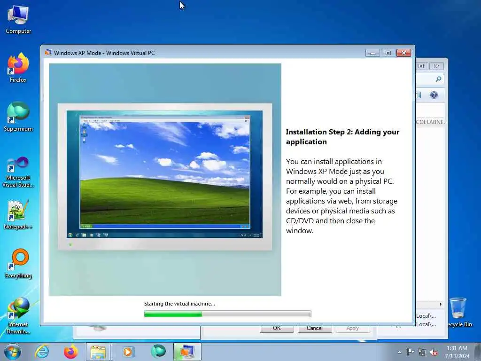Click the search magnifier in the background Explorer window
Viewport: 481px width, 361px height.
[x=438, y=79]
